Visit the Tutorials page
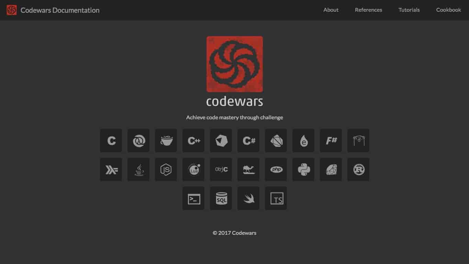This screenshot has height=264, width=469. (409, 10)
